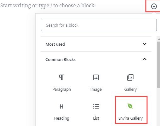
Task: Click the Start writing placeholder text
Action: pyautogui.click(x=47, y=5)
